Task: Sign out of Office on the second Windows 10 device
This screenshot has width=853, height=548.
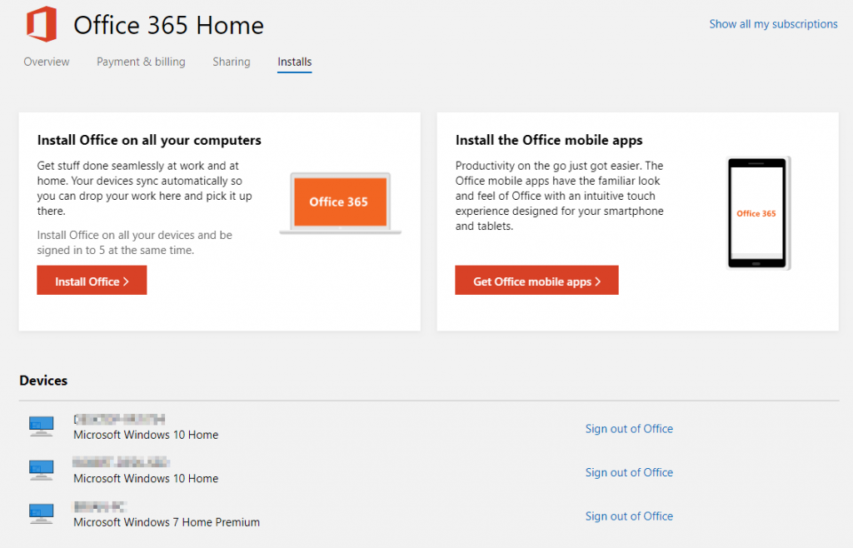Action: coord(629,472)
